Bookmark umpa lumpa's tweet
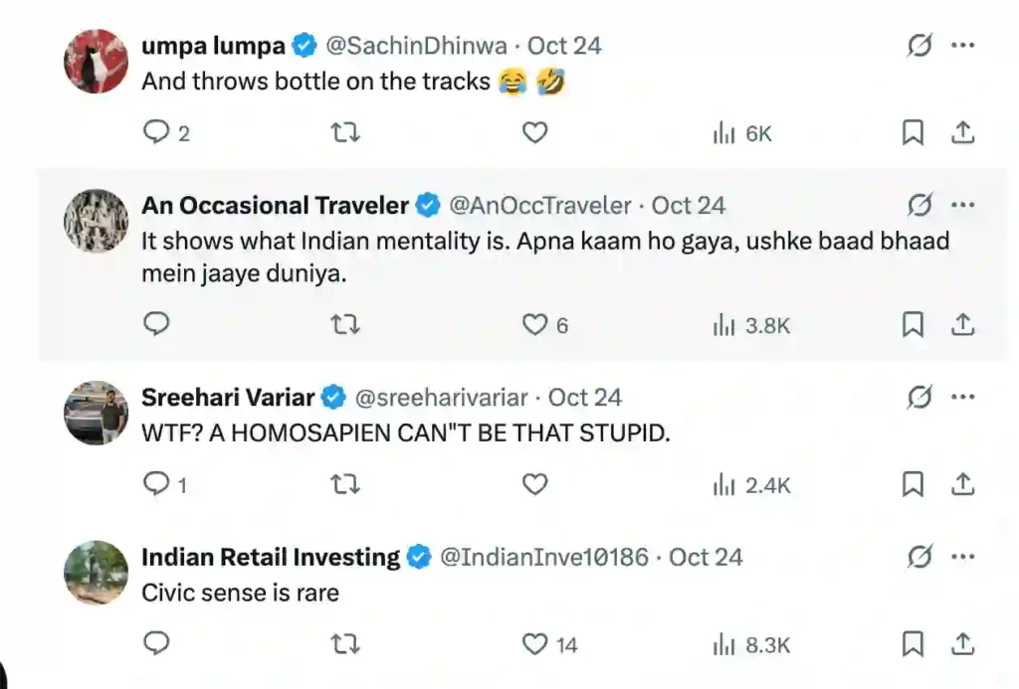Viewport: 1019px width, 689px height. pos(913,132)
